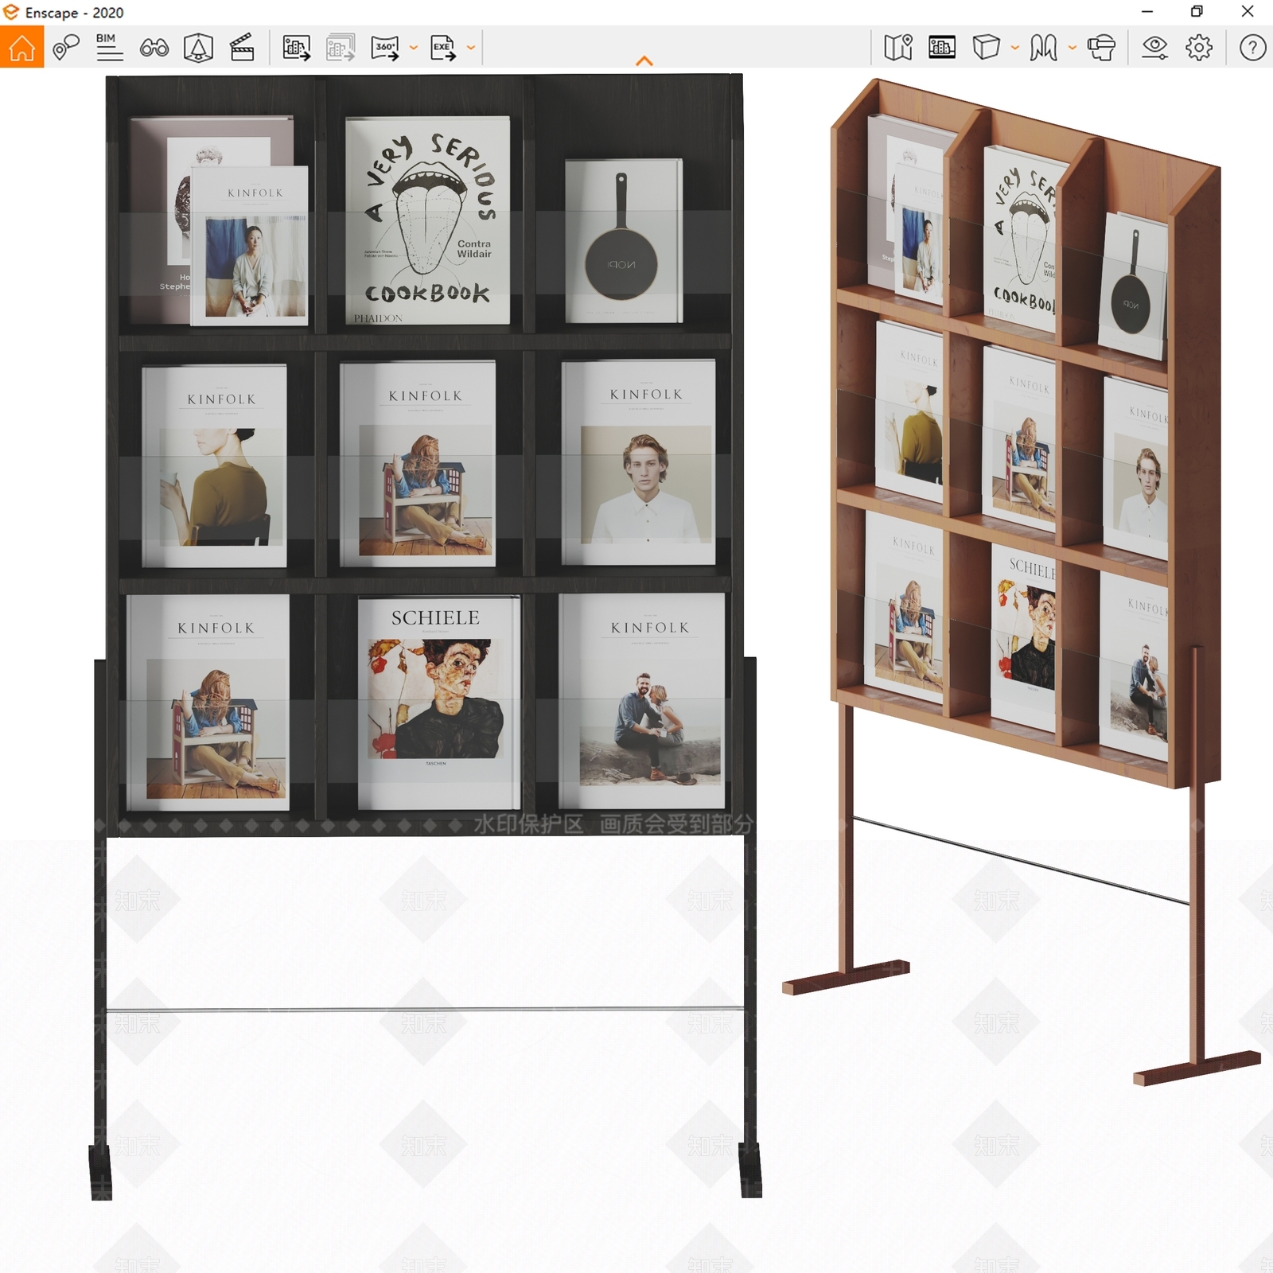This screenshot has width=1273, height=1273.
Task: Open the video editor clapperboard
Action: (242, 48)
